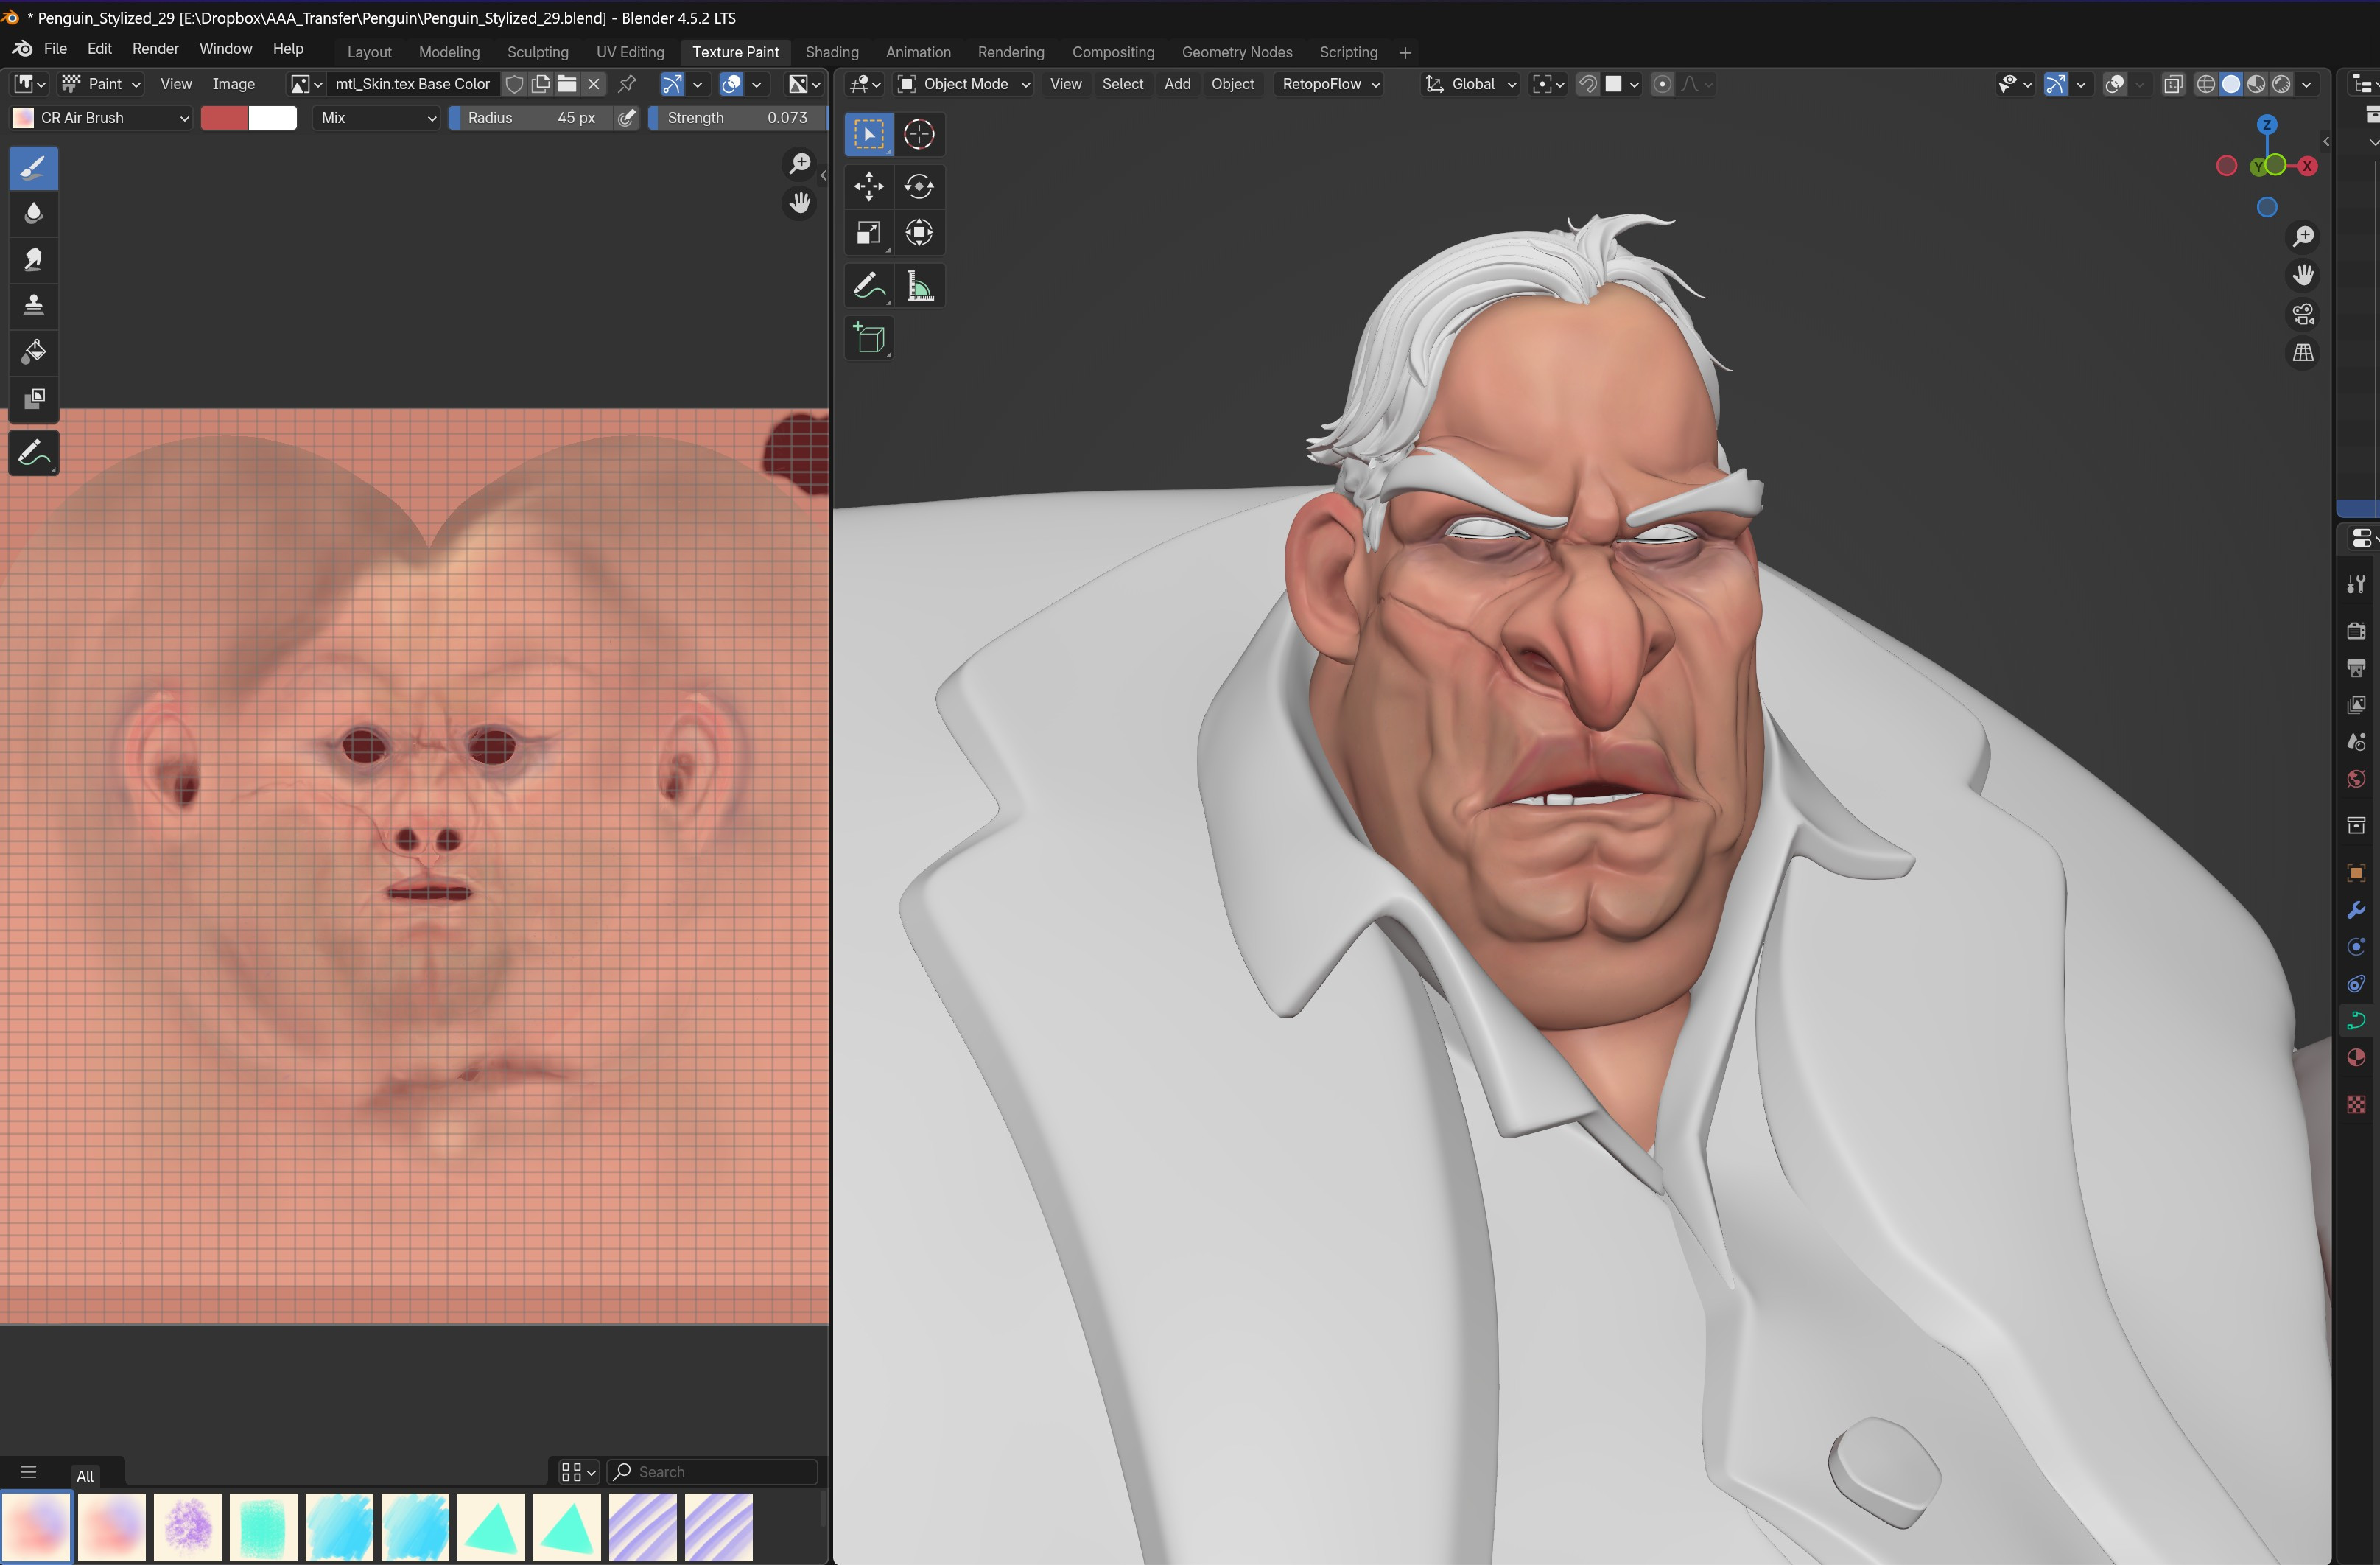Image resolution: width=2380 pixels, height=1565 pixels.
Task: Select the Measure tool in the 3D viewport
Action: pyautogui.click(x=919, y=286)
